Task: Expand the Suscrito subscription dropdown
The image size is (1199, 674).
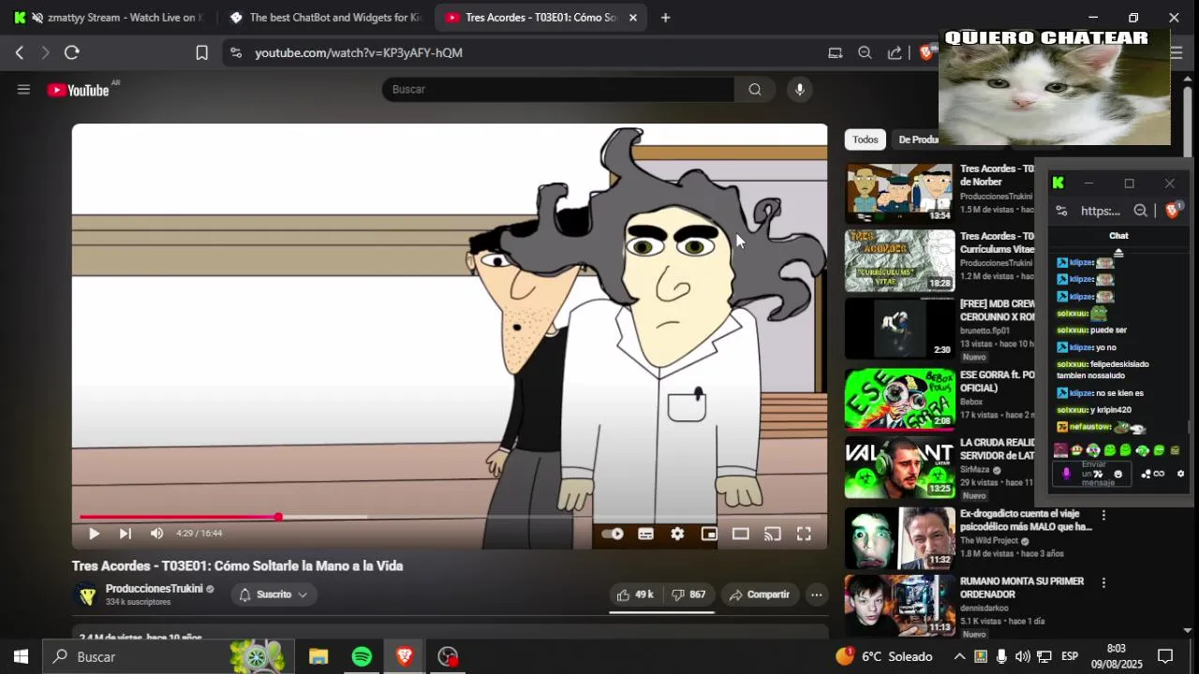Action: (x=274, y=594)
